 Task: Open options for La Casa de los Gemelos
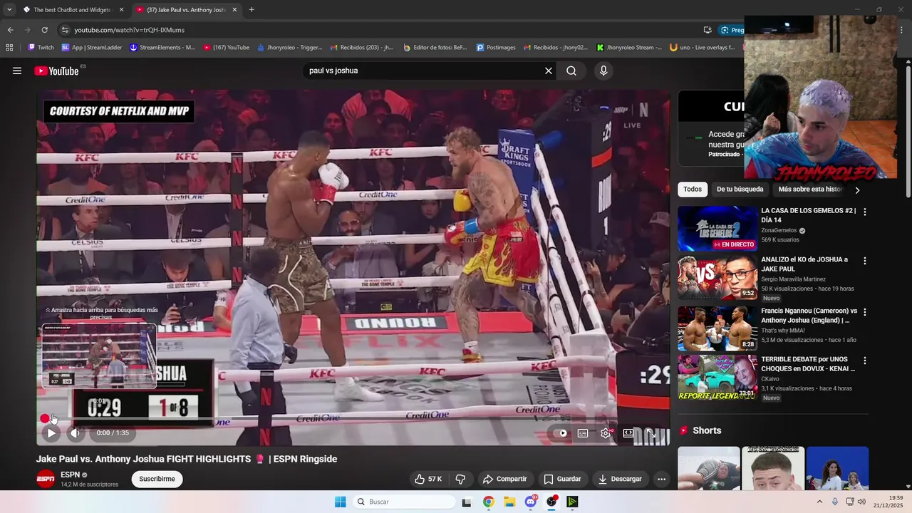tap(865, 212)
